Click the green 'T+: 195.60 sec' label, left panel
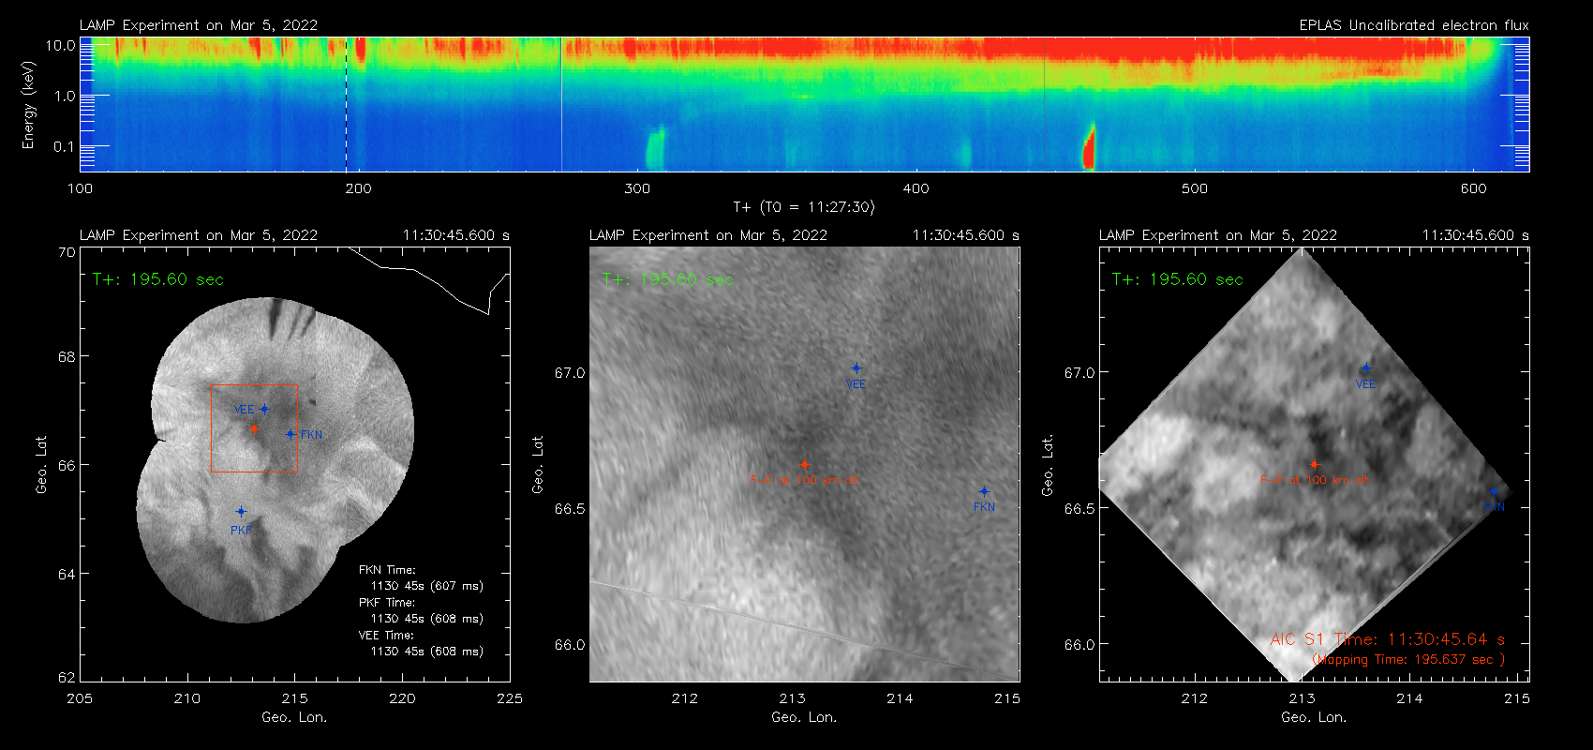Viewport: 1593px width, 750px height. 158,279
